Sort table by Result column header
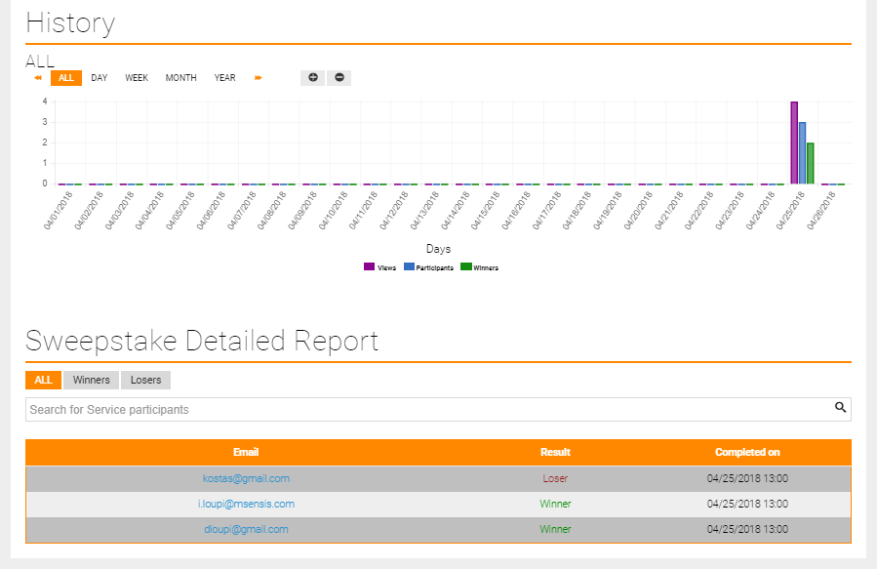The image size is (877, 569). 555,452
